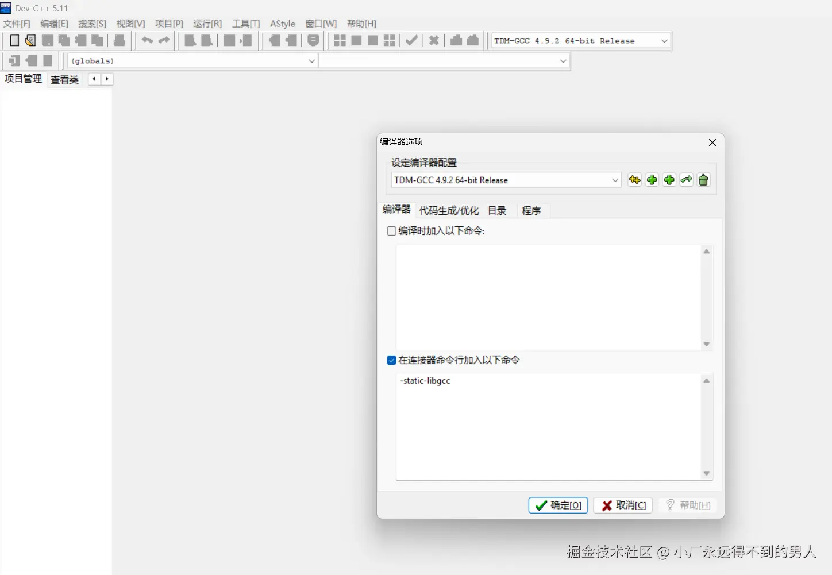
Task: Open the 运行[R] menu
Action: click(x=207, y=24)
